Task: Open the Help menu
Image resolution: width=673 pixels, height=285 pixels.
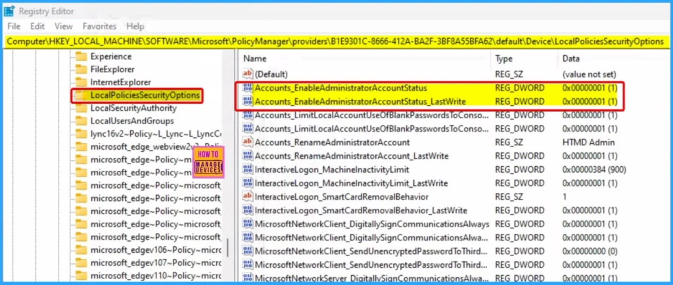Action: tap(135, 26)
